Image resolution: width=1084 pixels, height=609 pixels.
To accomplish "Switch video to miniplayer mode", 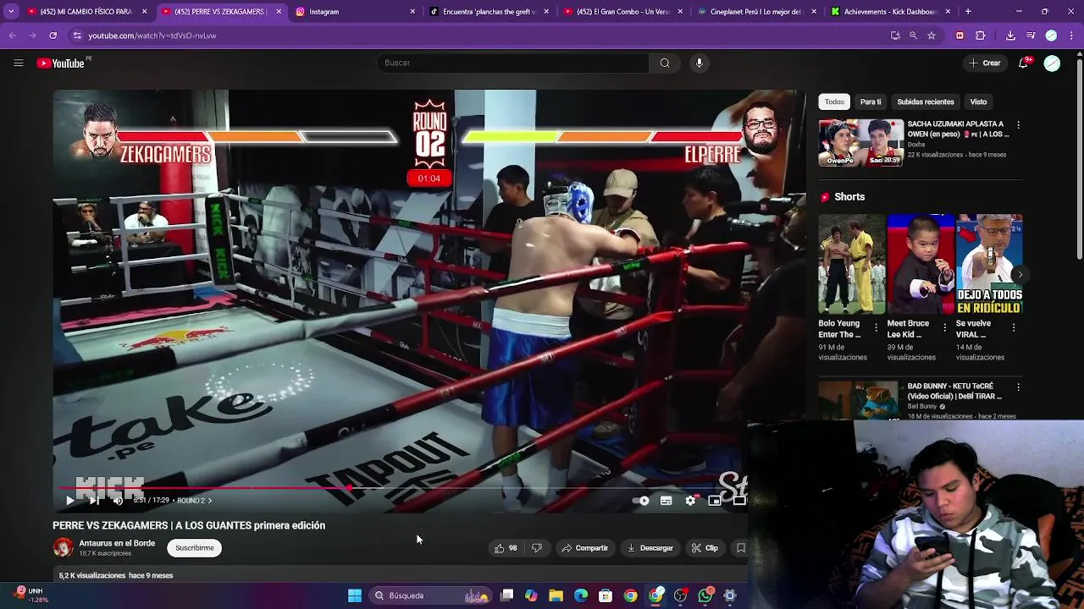I will [x=715, y=501].
